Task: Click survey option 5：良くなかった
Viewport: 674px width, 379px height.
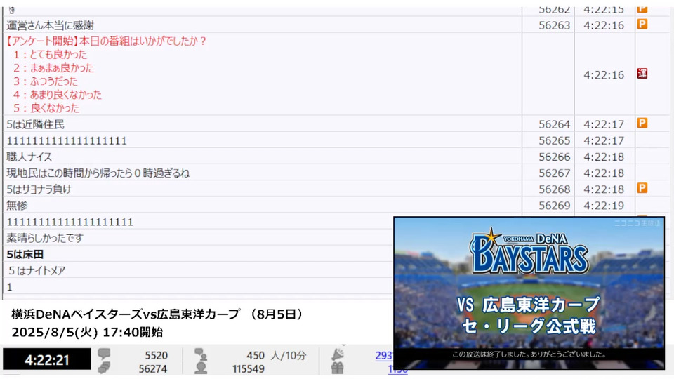Action: (x=46, y=108)
